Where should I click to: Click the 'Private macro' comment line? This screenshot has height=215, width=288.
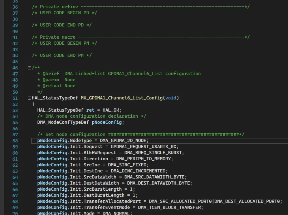click(x=141, y=37)
